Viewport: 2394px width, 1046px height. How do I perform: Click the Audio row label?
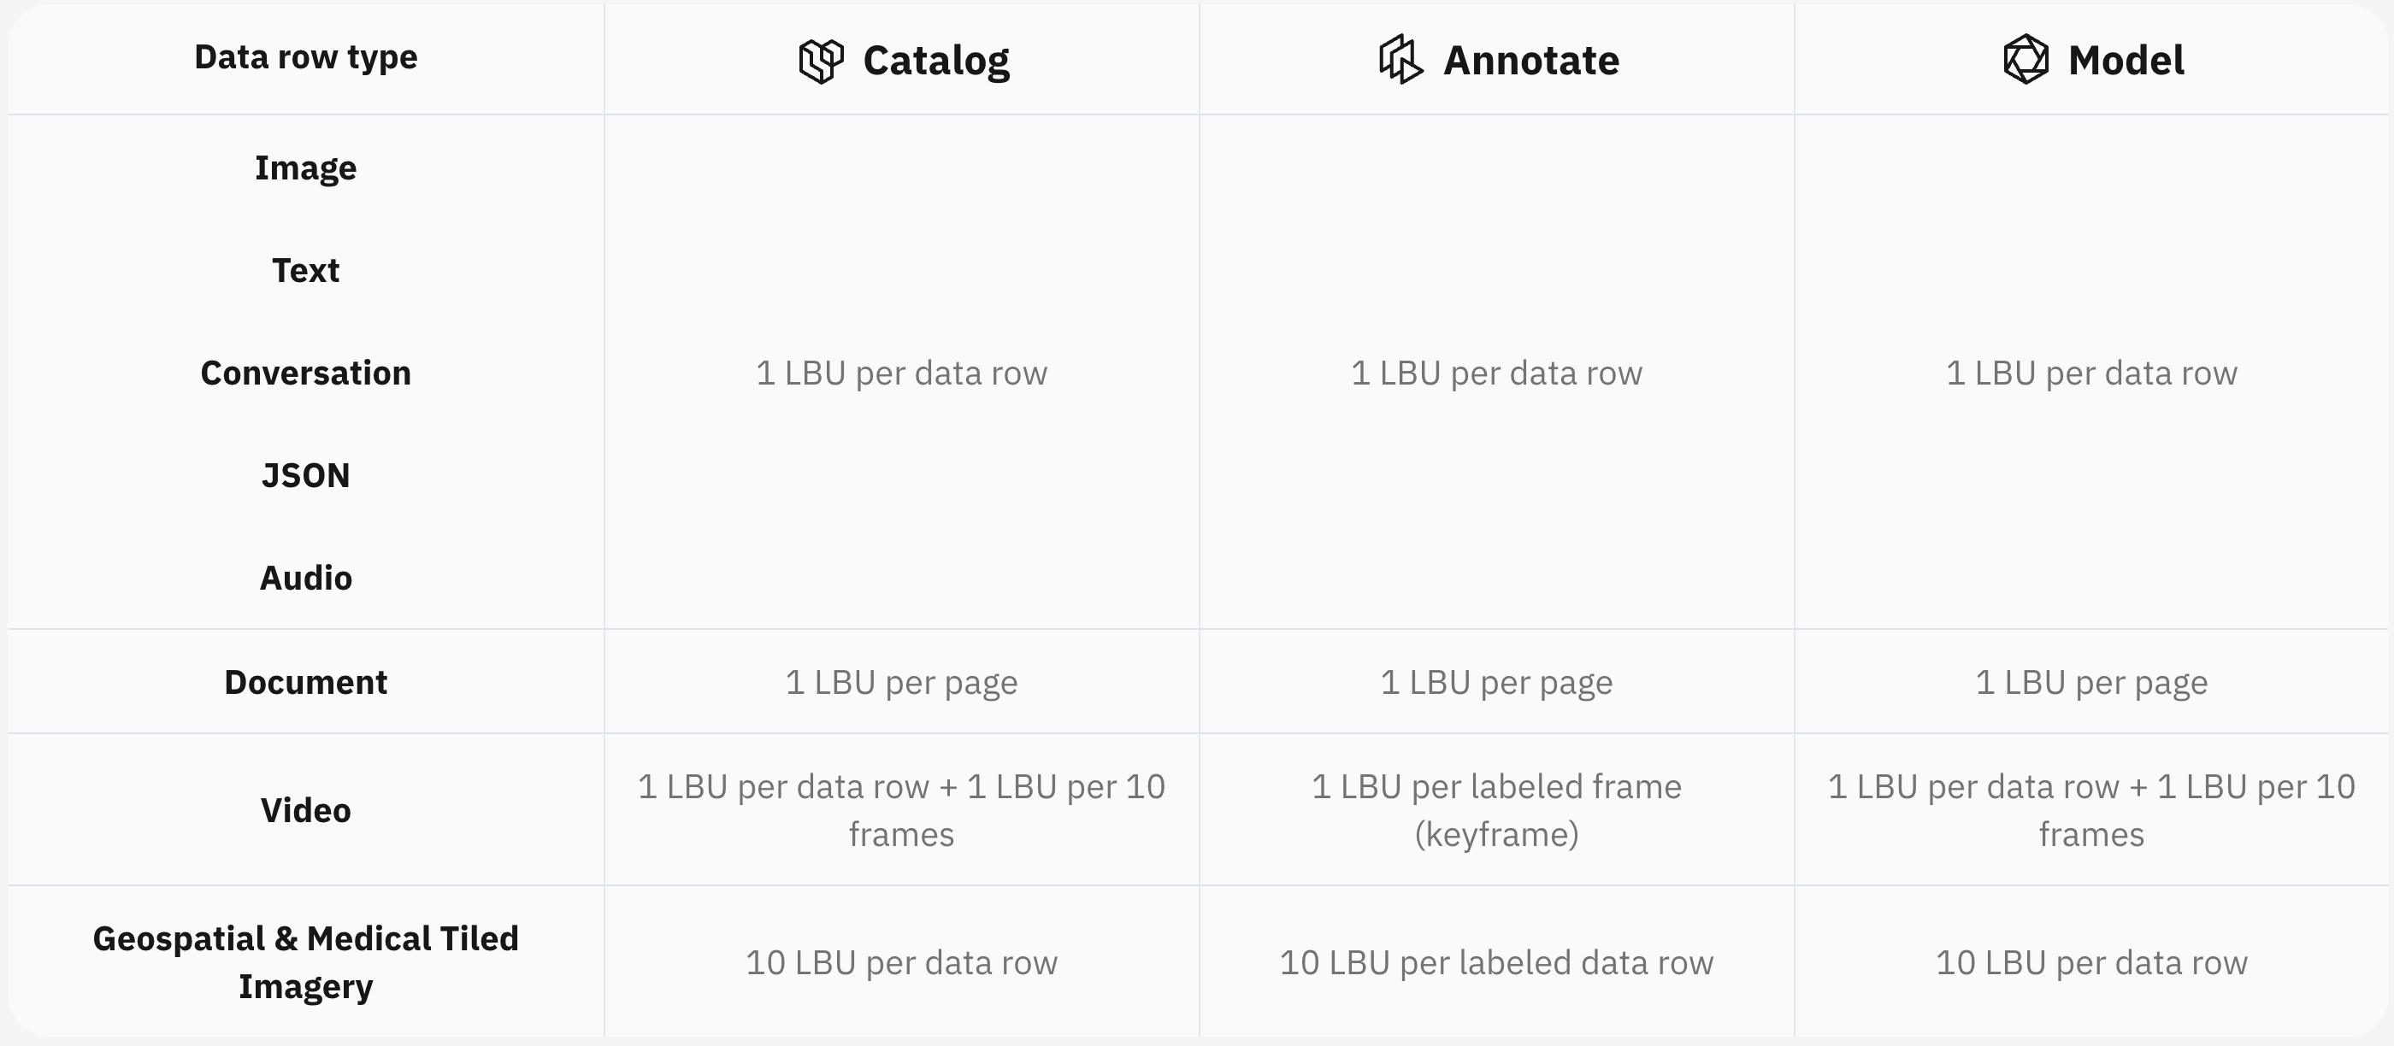306,578
